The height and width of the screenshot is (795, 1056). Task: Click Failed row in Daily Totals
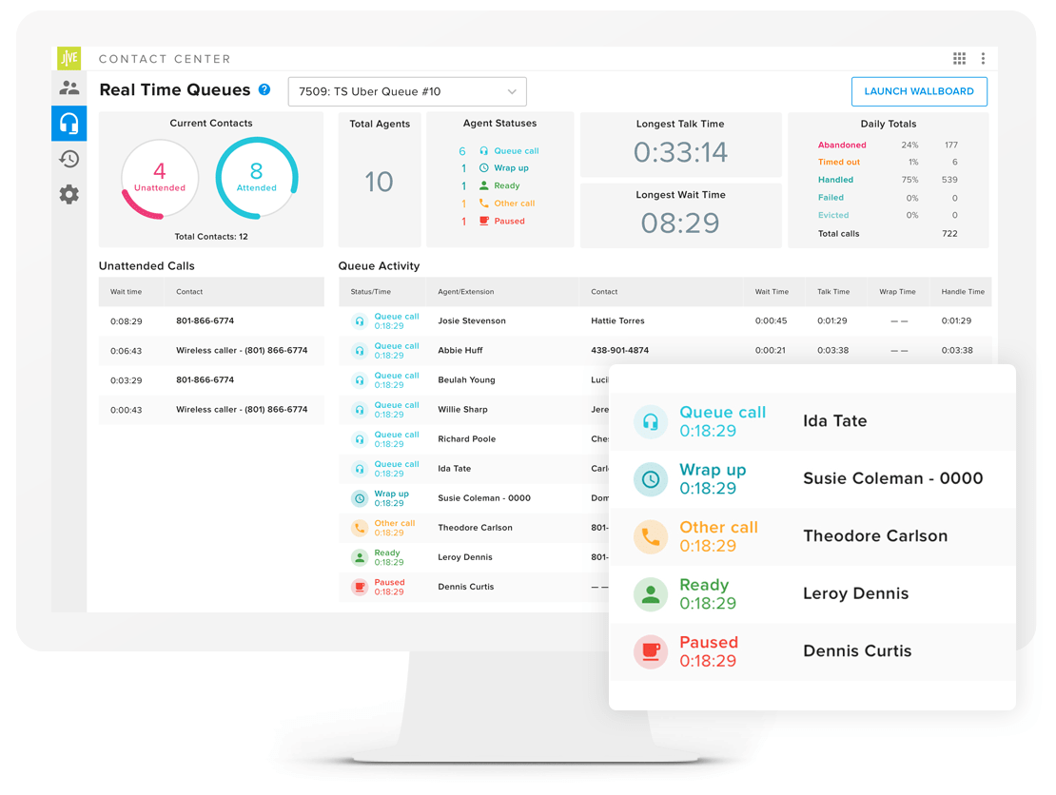coord(888,198)
